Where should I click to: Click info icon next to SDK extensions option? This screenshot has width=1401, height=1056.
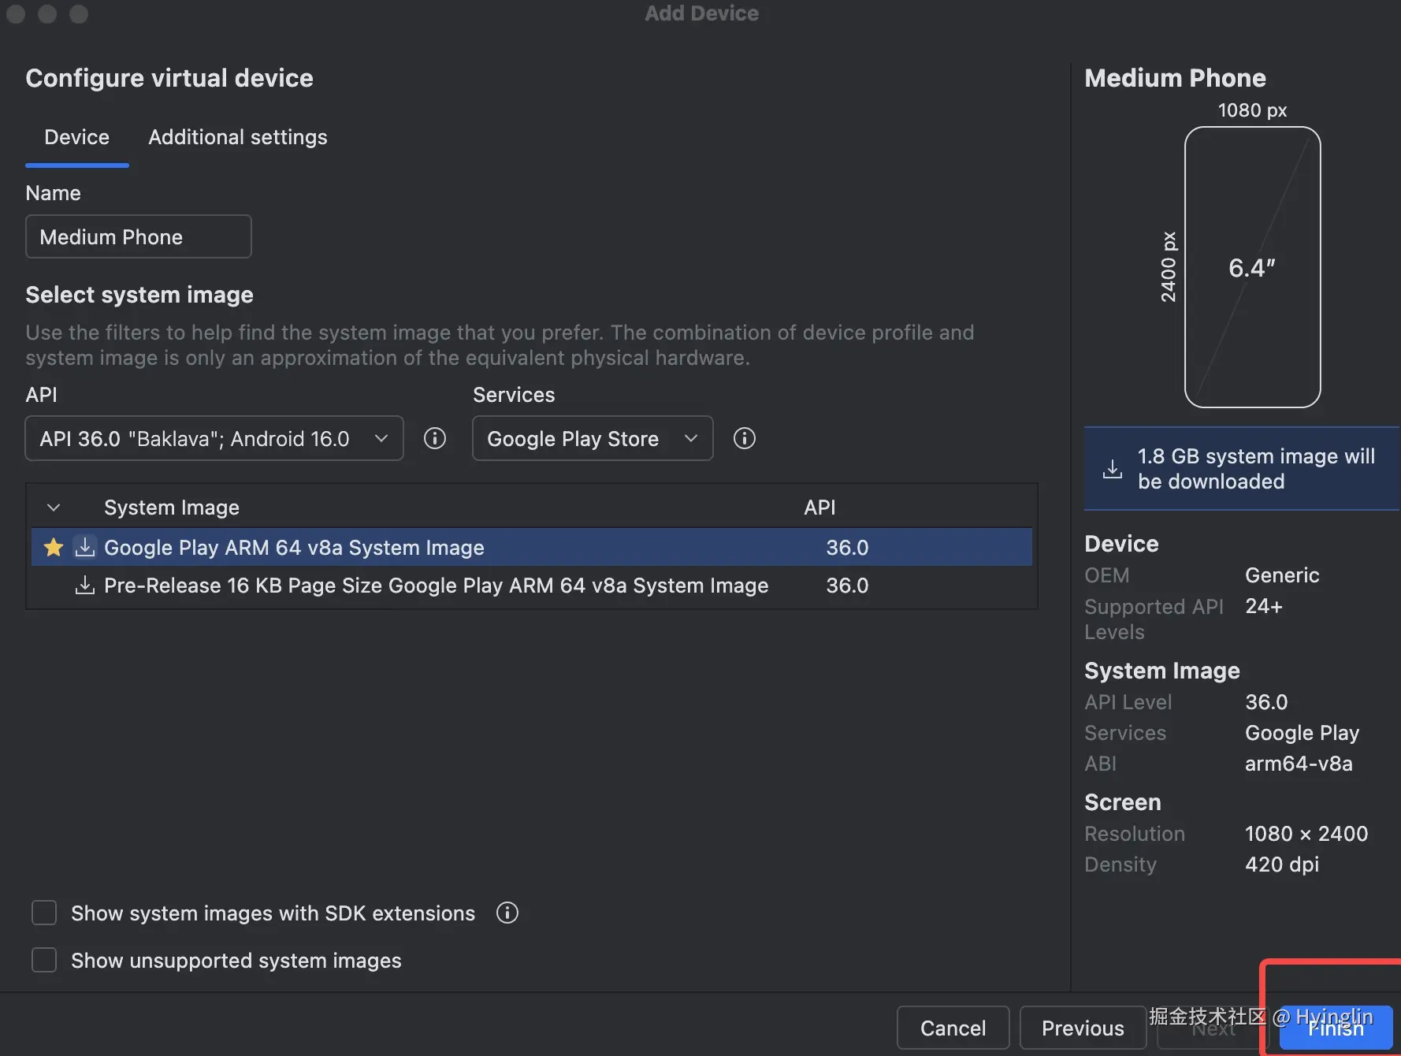click(507, 913)
